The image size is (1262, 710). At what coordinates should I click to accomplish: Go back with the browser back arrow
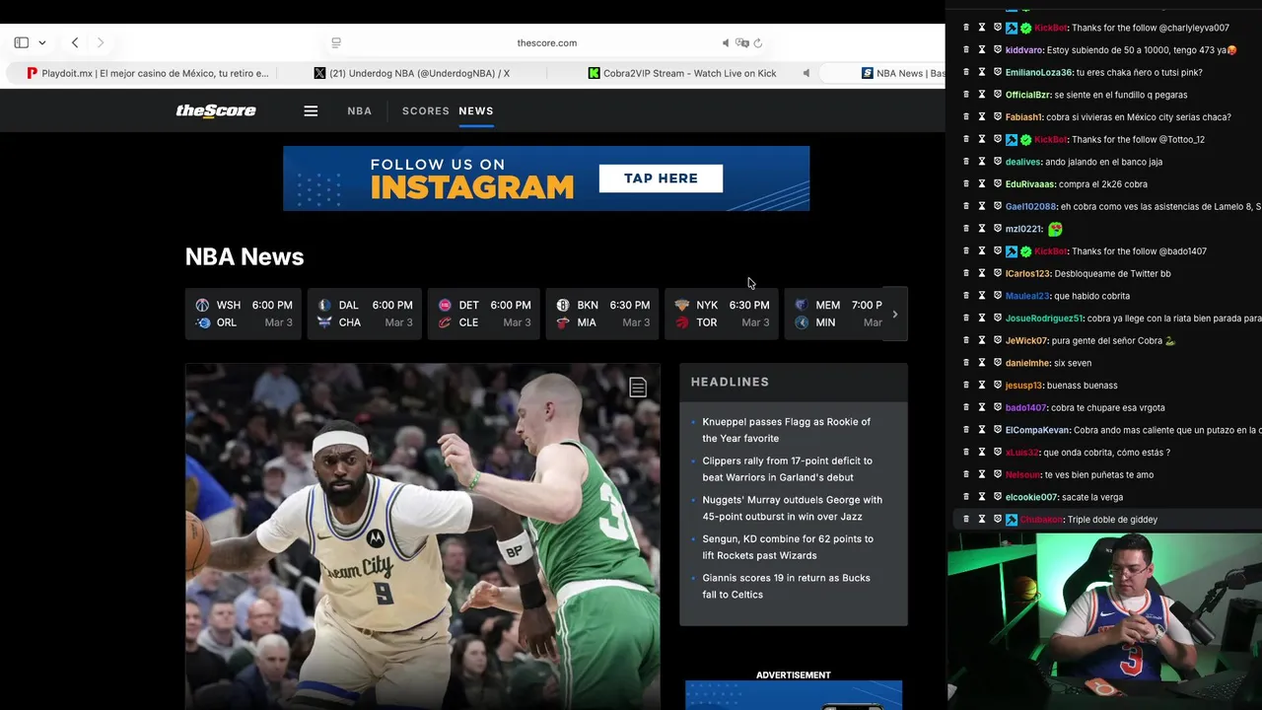75,42
